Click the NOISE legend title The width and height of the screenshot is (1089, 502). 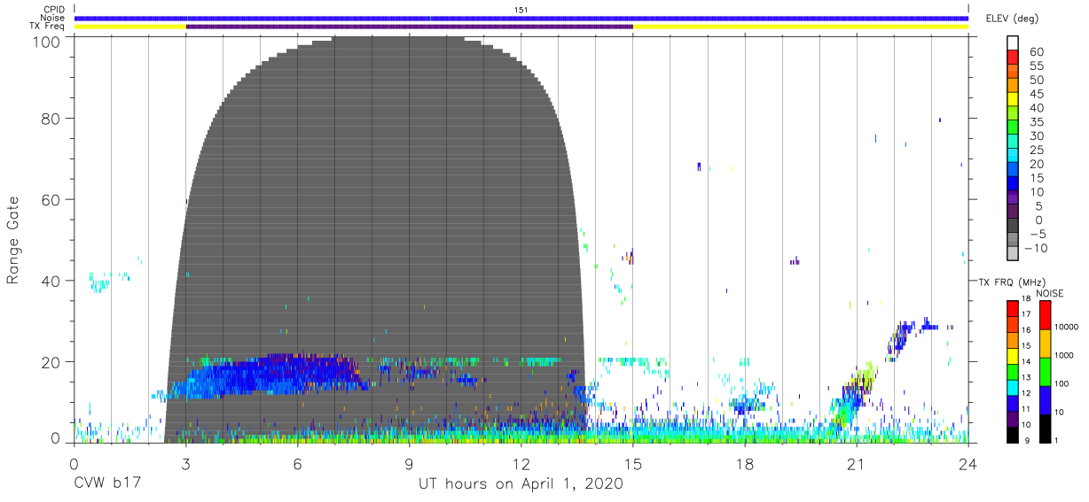tap(1050, 293)
